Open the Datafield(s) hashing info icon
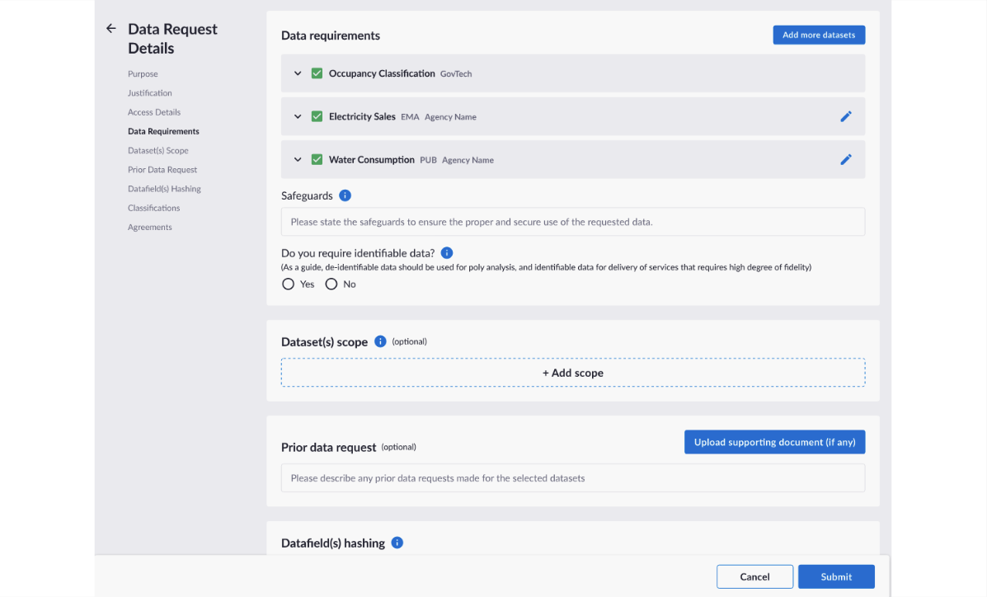This screenshot has width=987, height=597. pos(397,543)
